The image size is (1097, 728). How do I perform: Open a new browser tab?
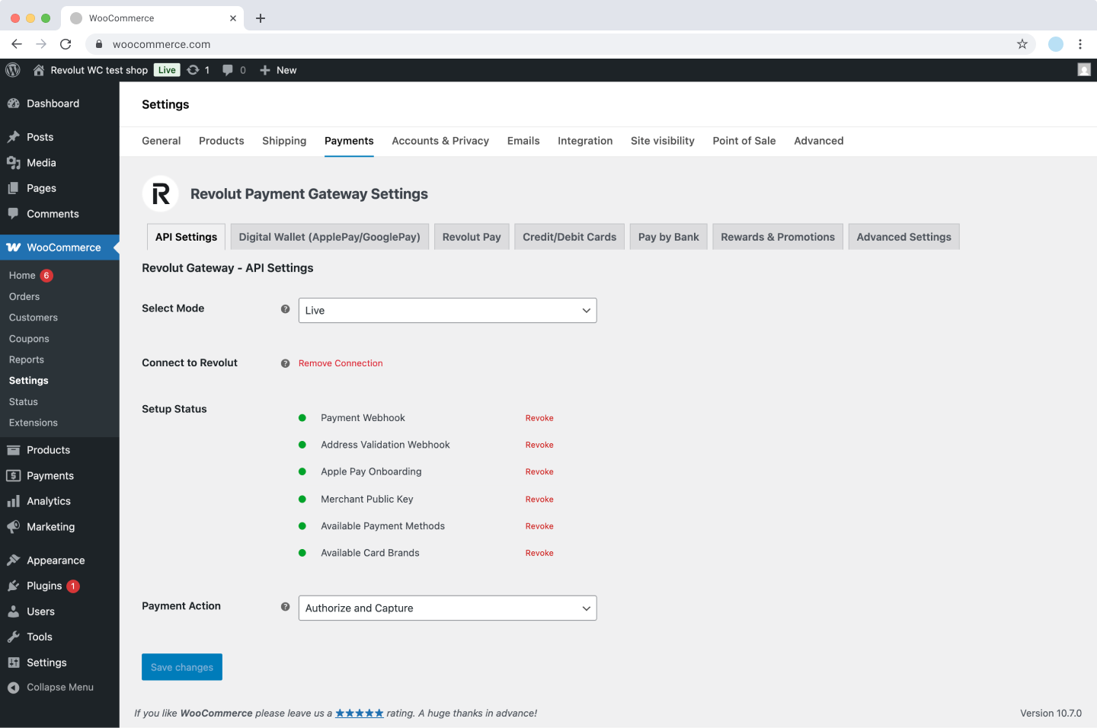click(261, 18)
